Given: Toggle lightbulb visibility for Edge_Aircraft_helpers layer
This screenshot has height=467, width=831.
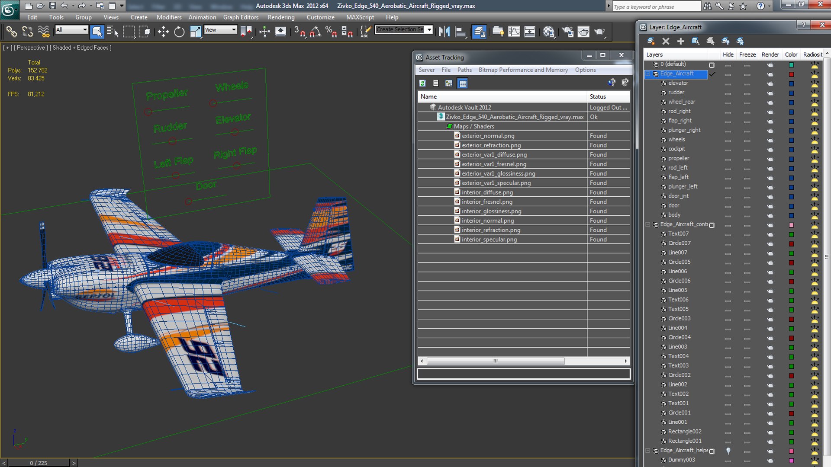Looking at the screenshot, I should click(x=728, y=451).
